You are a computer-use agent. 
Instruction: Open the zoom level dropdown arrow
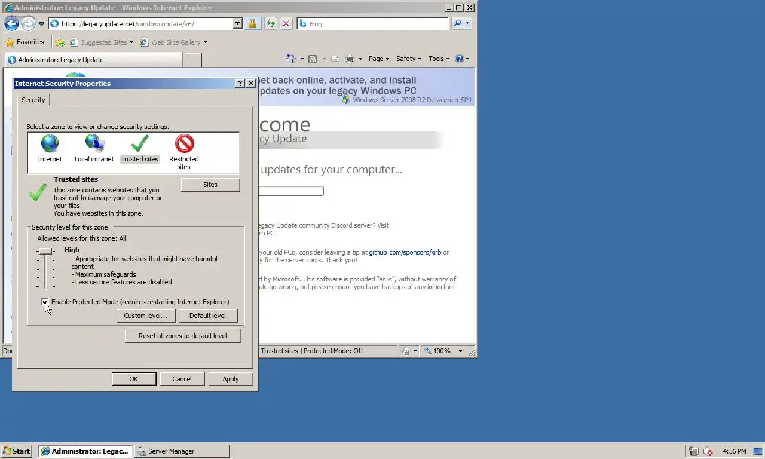(460, 351)
